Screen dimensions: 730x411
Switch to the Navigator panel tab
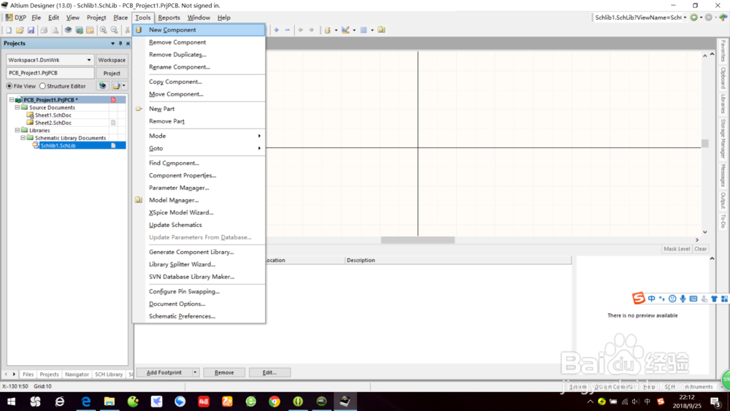(x=77, y=374)
